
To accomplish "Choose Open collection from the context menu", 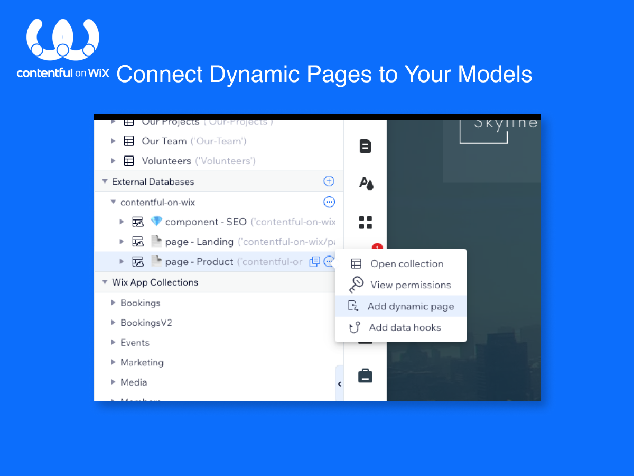I will click(400, 263).
